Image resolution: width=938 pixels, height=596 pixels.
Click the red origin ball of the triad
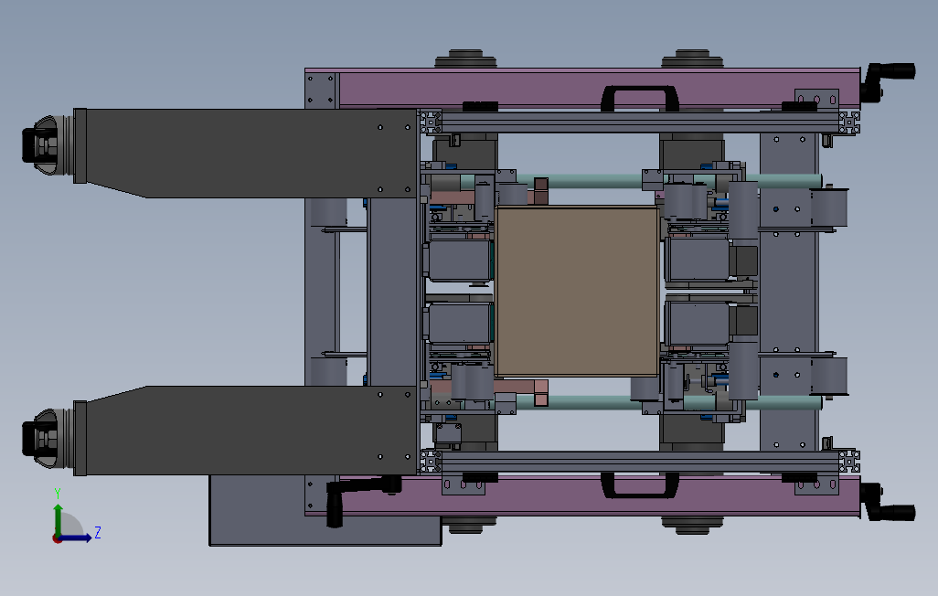[57, 539]
